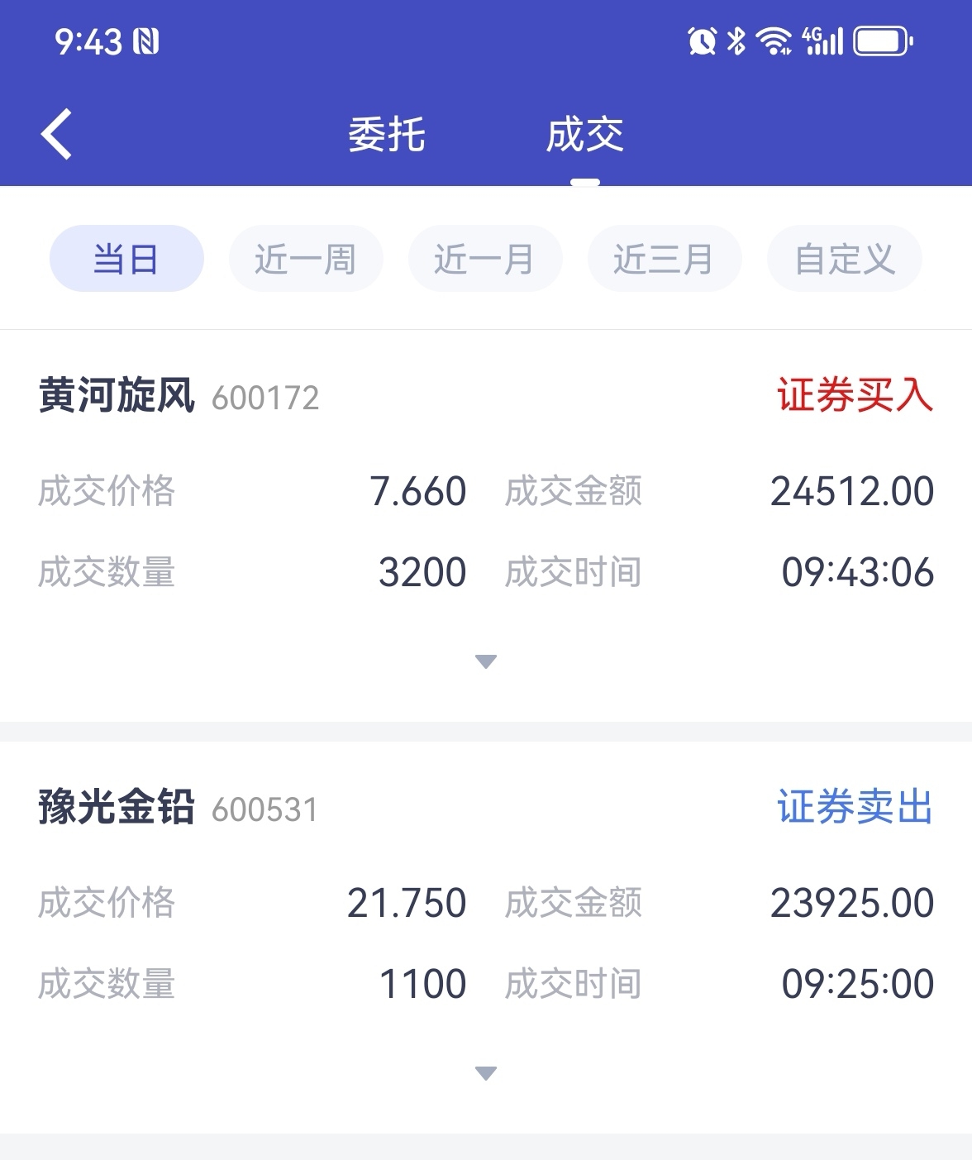
Task: Expand the 豫光金铅 trade details
Action: click(x=486, y=1073)
